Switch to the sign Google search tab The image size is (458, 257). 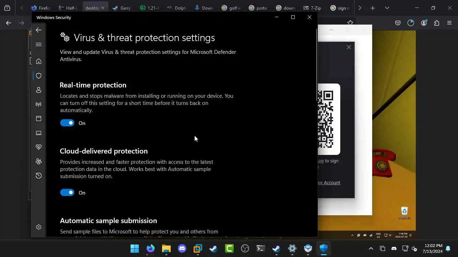pyautogui.click(x=340, y=8)
